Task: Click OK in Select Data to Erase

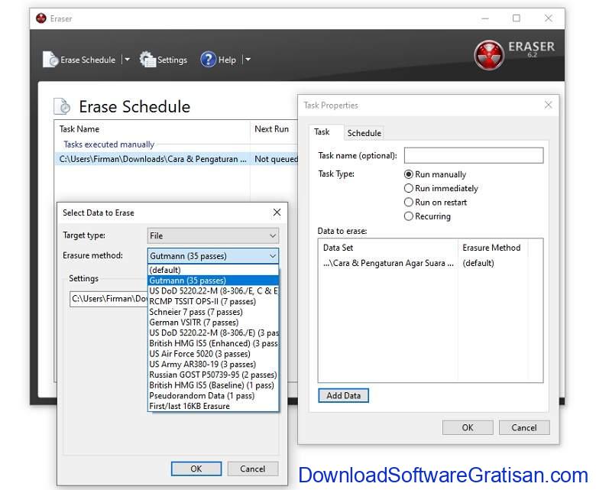Action: click(196, 469)
